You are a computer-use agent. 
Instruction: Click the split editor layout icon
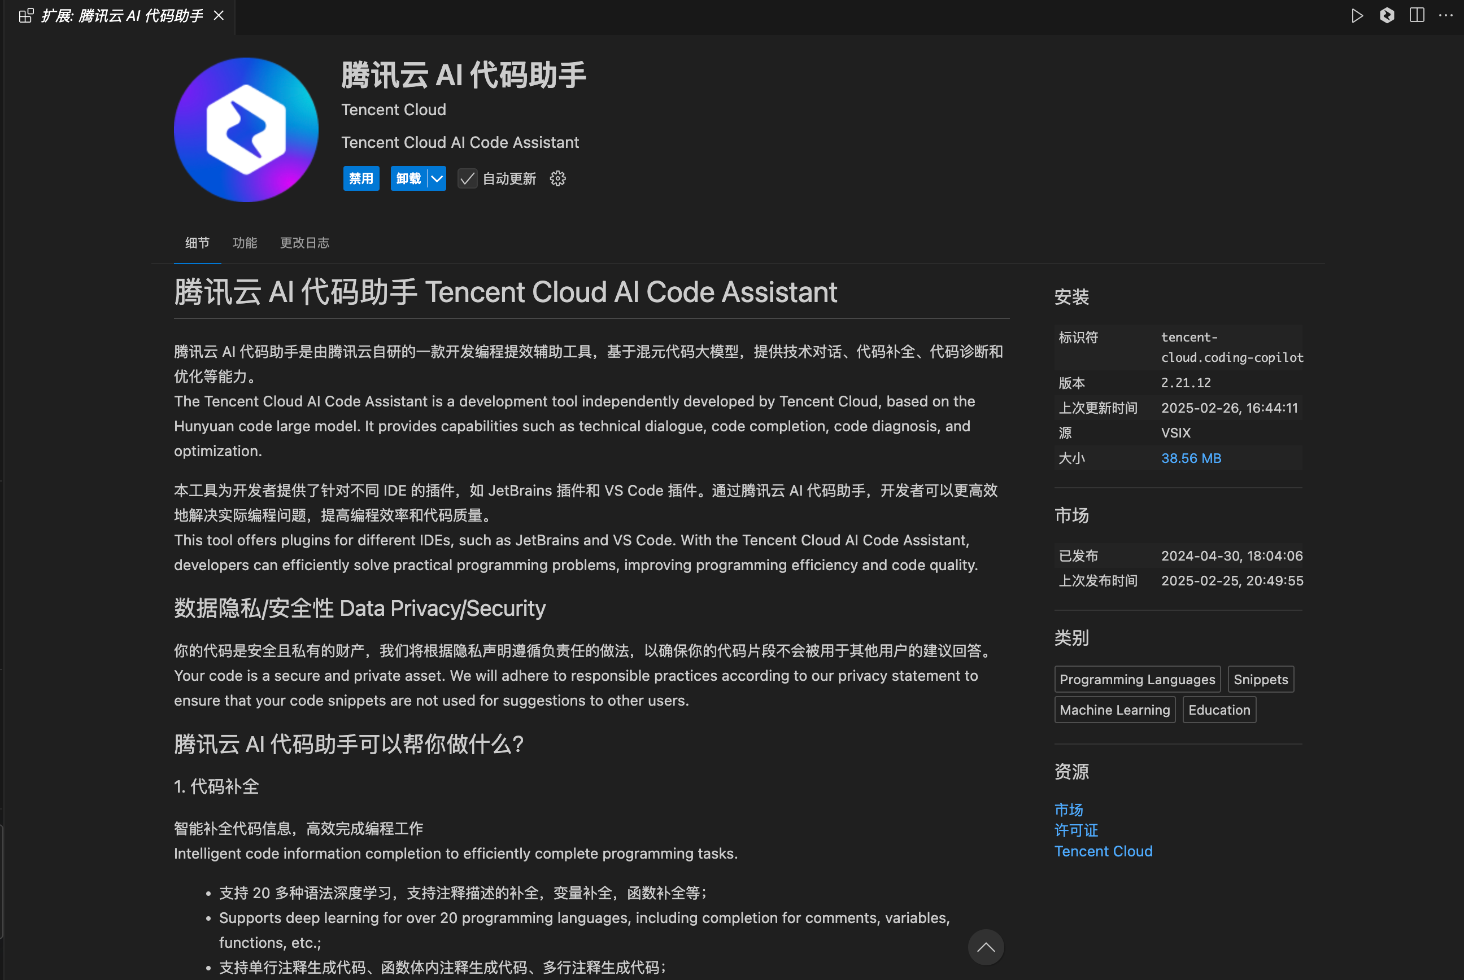[x=1417, y=16]
